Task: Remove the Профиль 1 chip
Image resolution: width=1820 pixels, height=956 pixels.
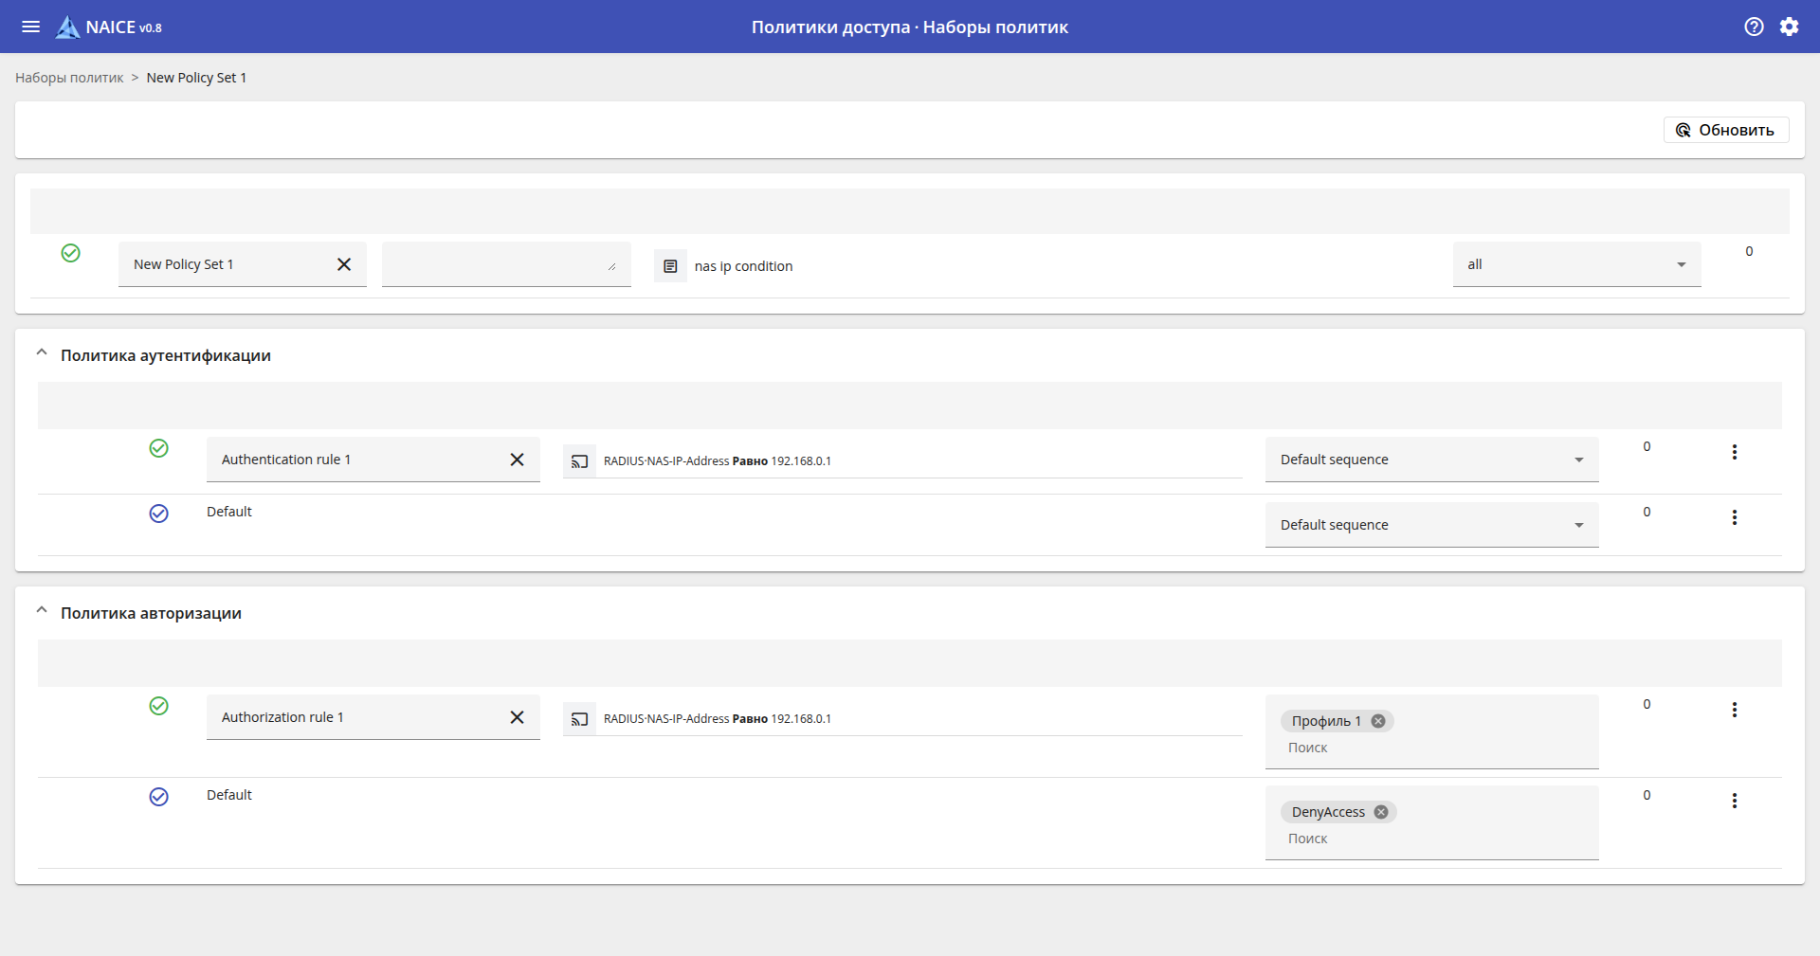Action: pos(1378,721)
